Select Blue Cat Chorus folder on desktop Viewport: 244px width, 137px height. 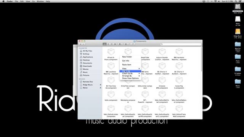(238, 47)
